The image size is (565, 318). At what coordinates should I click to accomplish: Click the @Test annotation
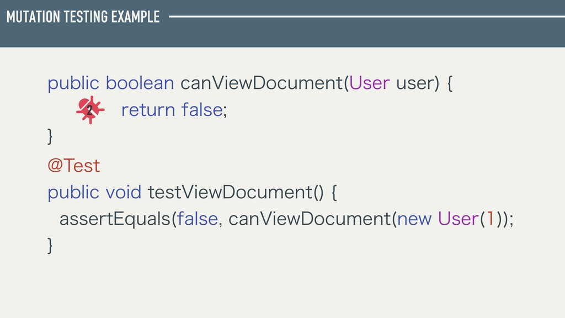[74, 166]
